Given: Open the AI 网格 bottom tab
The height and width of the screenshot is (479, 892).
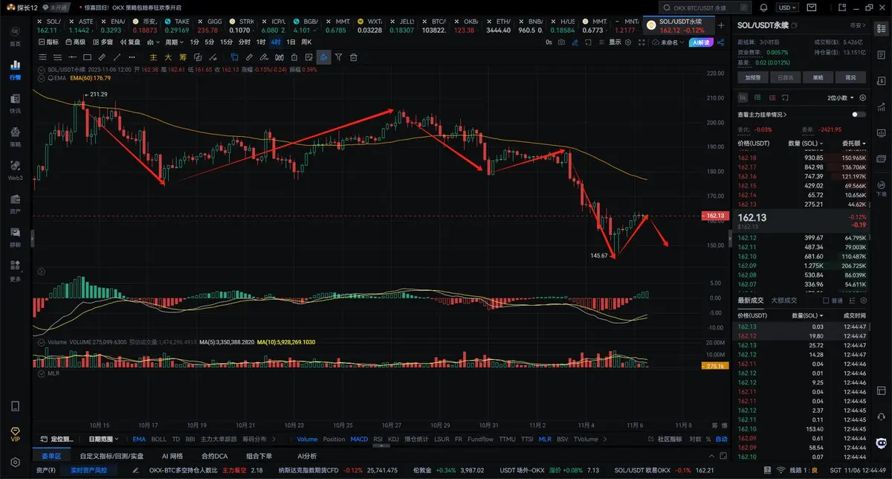Looking at the screenshot, I should 172,456.
